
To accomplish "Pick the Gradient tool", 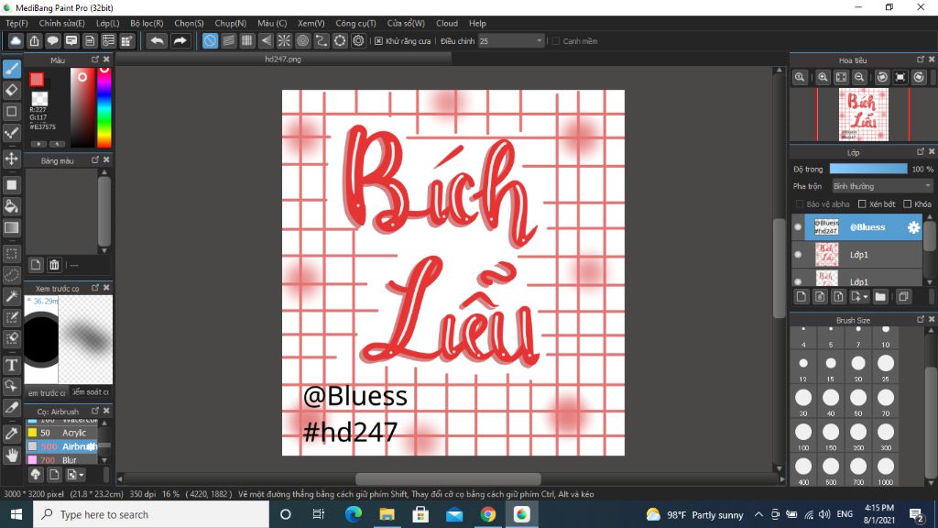I will (11, 227).
